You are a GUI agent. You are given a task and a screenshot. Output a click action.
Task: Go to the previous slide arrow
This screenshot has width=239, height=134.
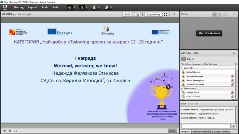[x=4, y=131]
